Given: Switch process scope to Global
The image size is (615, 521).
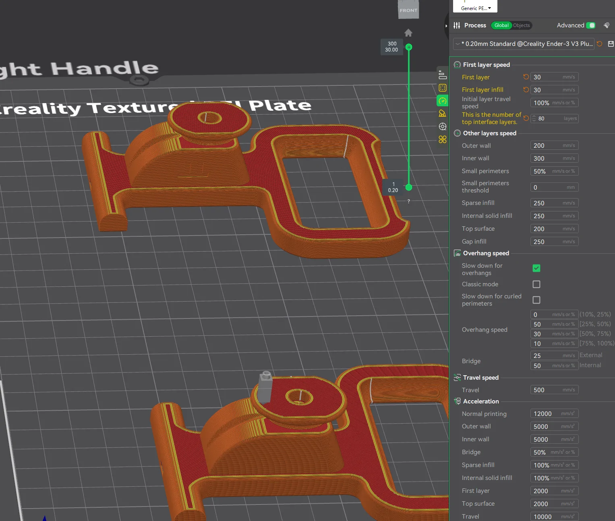Looking at the screenshot, I should coord(501,25).
